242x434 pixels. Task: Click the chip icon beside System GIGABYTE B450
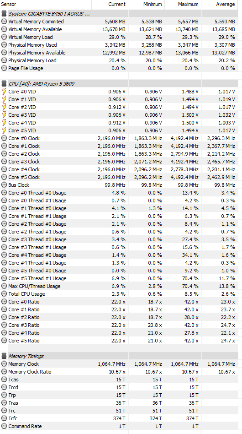4,14
